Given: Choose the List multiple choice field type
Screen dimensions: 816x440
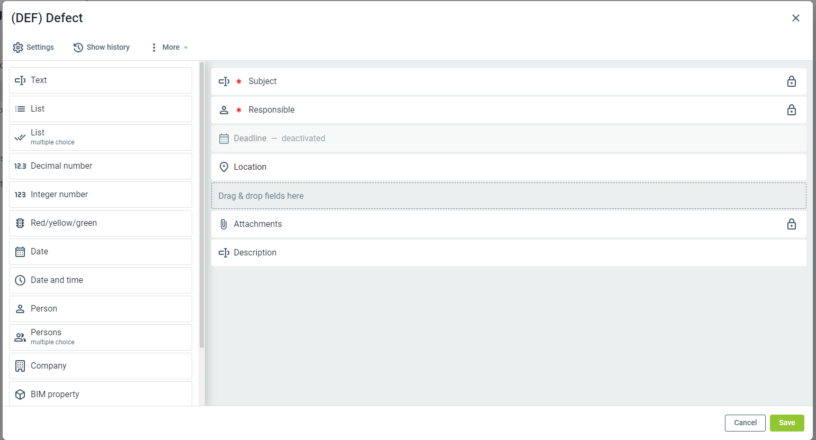Looking at the screenshot, I should click(x=101, y=137).
